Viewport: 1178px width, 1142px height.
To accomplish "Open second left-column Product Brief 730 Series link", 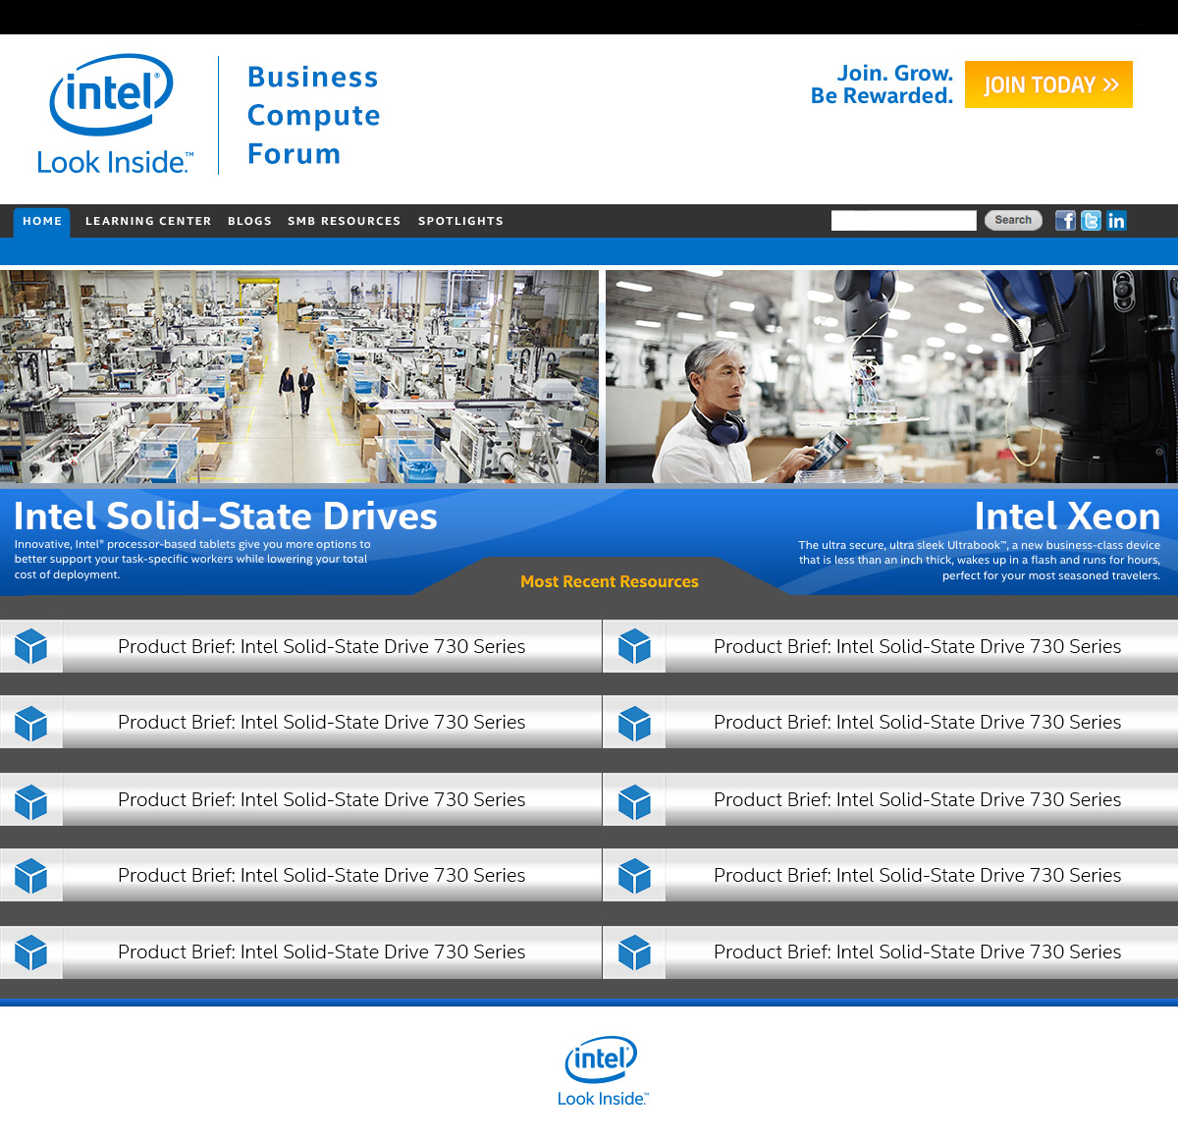I will click(x=322, y=722).
